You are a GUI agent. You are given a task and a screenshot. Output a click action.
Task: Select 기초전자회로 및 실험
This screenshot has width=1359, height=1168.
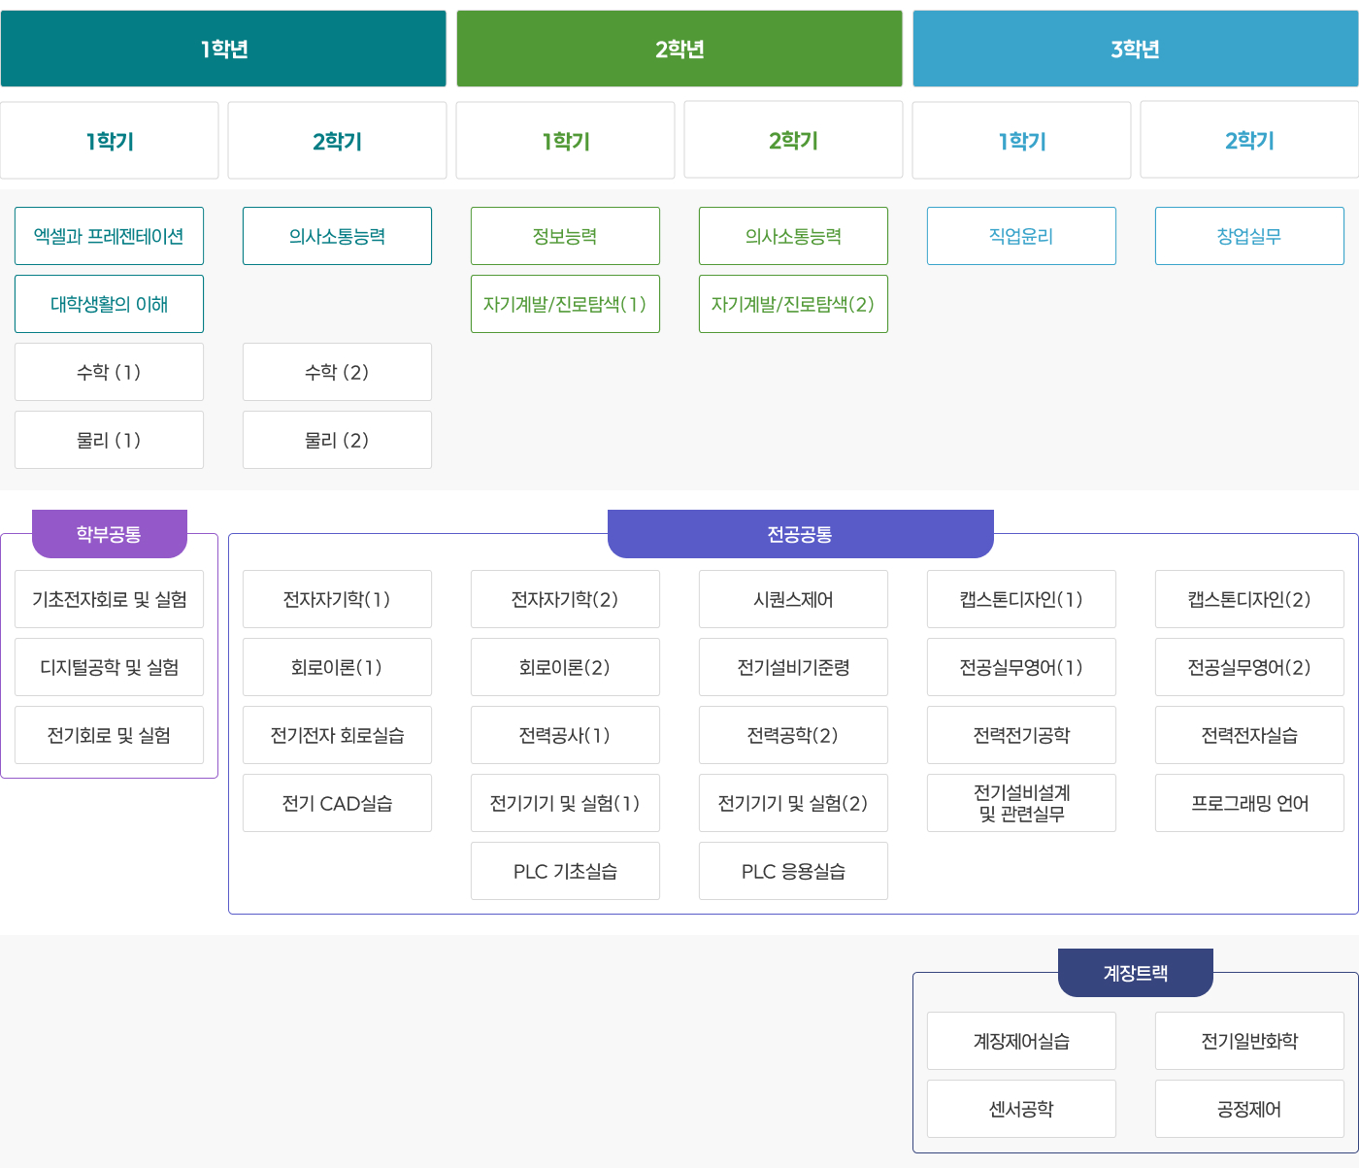click(109, 599)
